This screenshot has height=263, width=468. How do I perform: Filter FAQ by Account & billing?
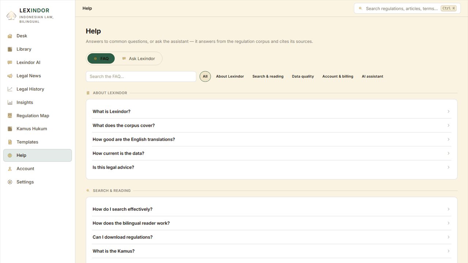[338, 76]
